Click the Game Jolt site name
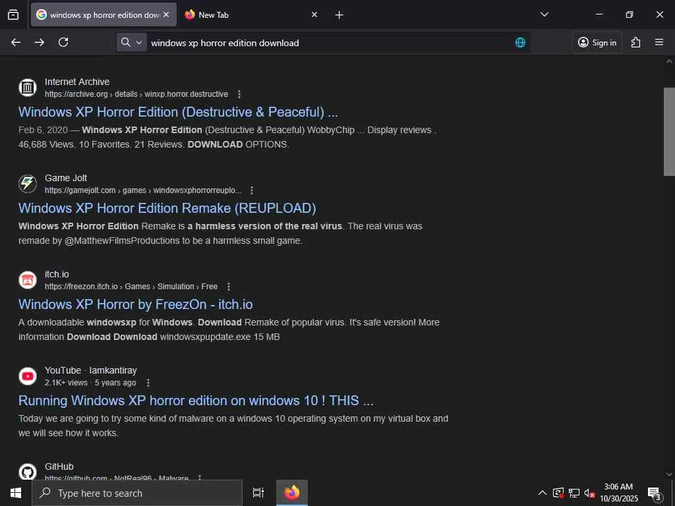The image size is (675, 506). (x=66, y=178)
